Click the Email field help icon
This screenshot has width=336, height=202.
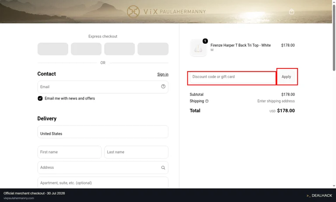pyautogui.click(x=163, y=86)
